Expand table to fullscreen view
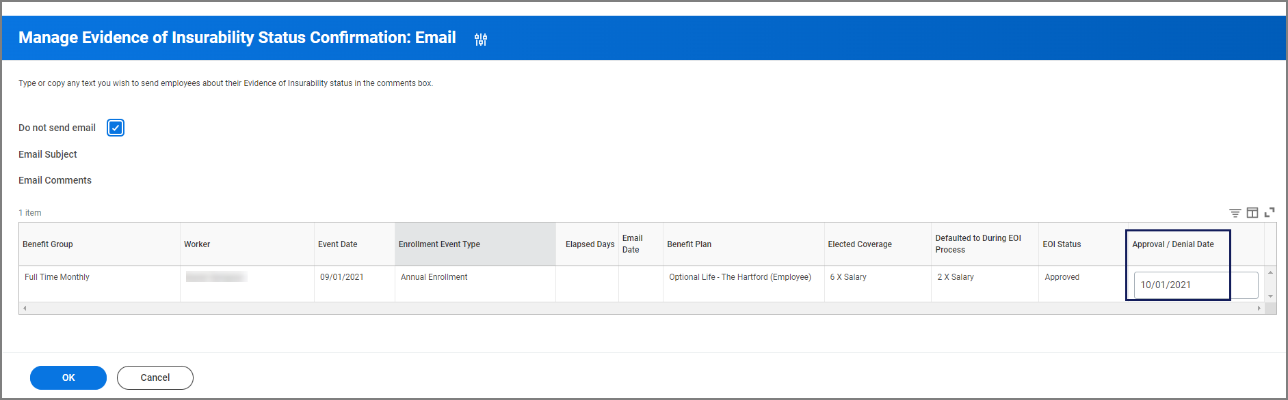This screenshot has width=1288, height=400. click(1270, 213)
